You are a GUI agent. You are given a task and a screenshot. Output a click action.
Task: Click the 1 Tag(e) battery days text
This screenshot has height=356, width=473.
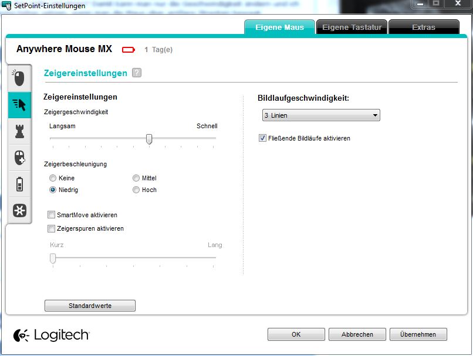click(158, 50)
